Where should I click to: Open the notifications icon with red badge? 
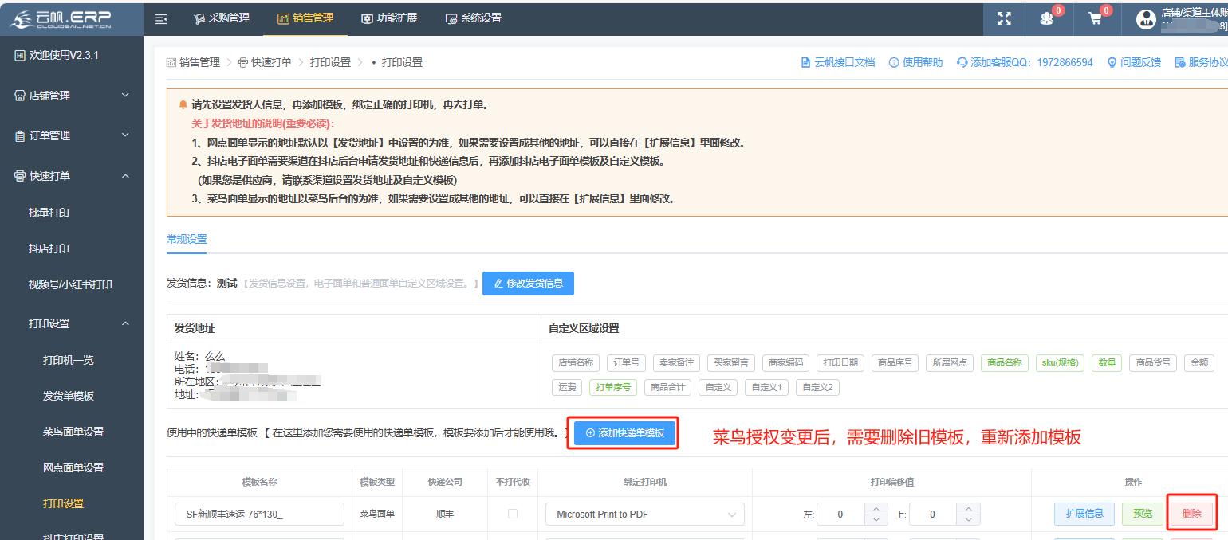[x=1049, y=18]
